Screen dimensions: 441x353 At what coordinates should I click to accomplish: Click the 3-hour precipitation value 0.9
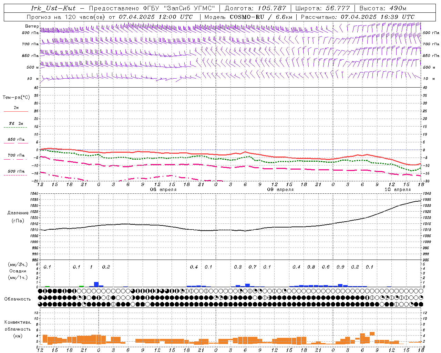pyautogui.click(x=340, y=267)
